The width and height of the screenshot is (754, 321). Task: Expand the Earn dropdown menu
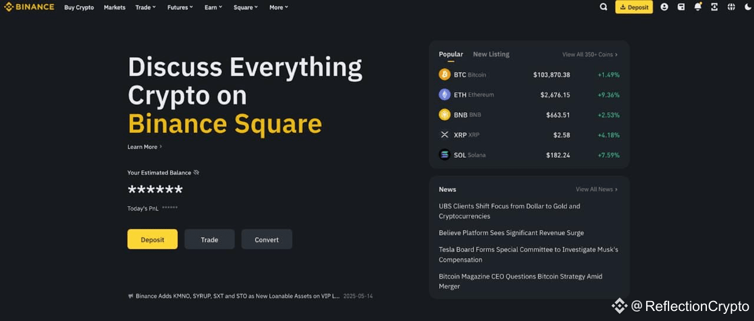coord(214,7)
